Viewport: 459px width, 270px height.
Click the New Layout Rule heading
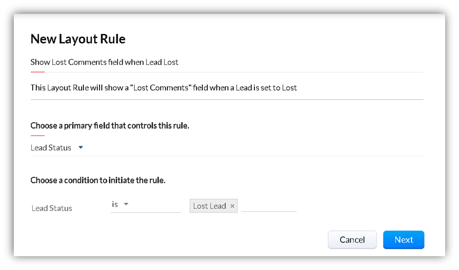(x=78, y=39)
